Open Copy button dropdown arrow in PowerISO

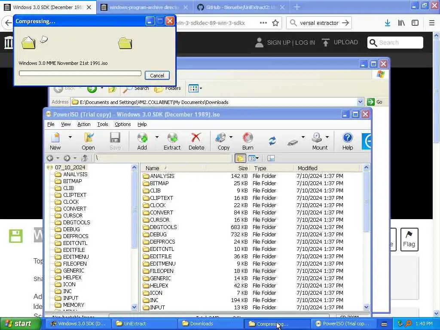click(231, 137)
